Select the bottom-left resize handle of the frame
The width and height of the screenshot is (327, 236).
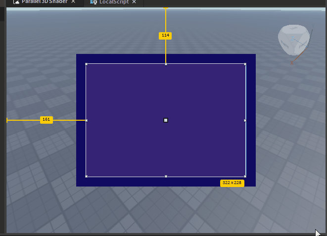click(x=87, y=176)
